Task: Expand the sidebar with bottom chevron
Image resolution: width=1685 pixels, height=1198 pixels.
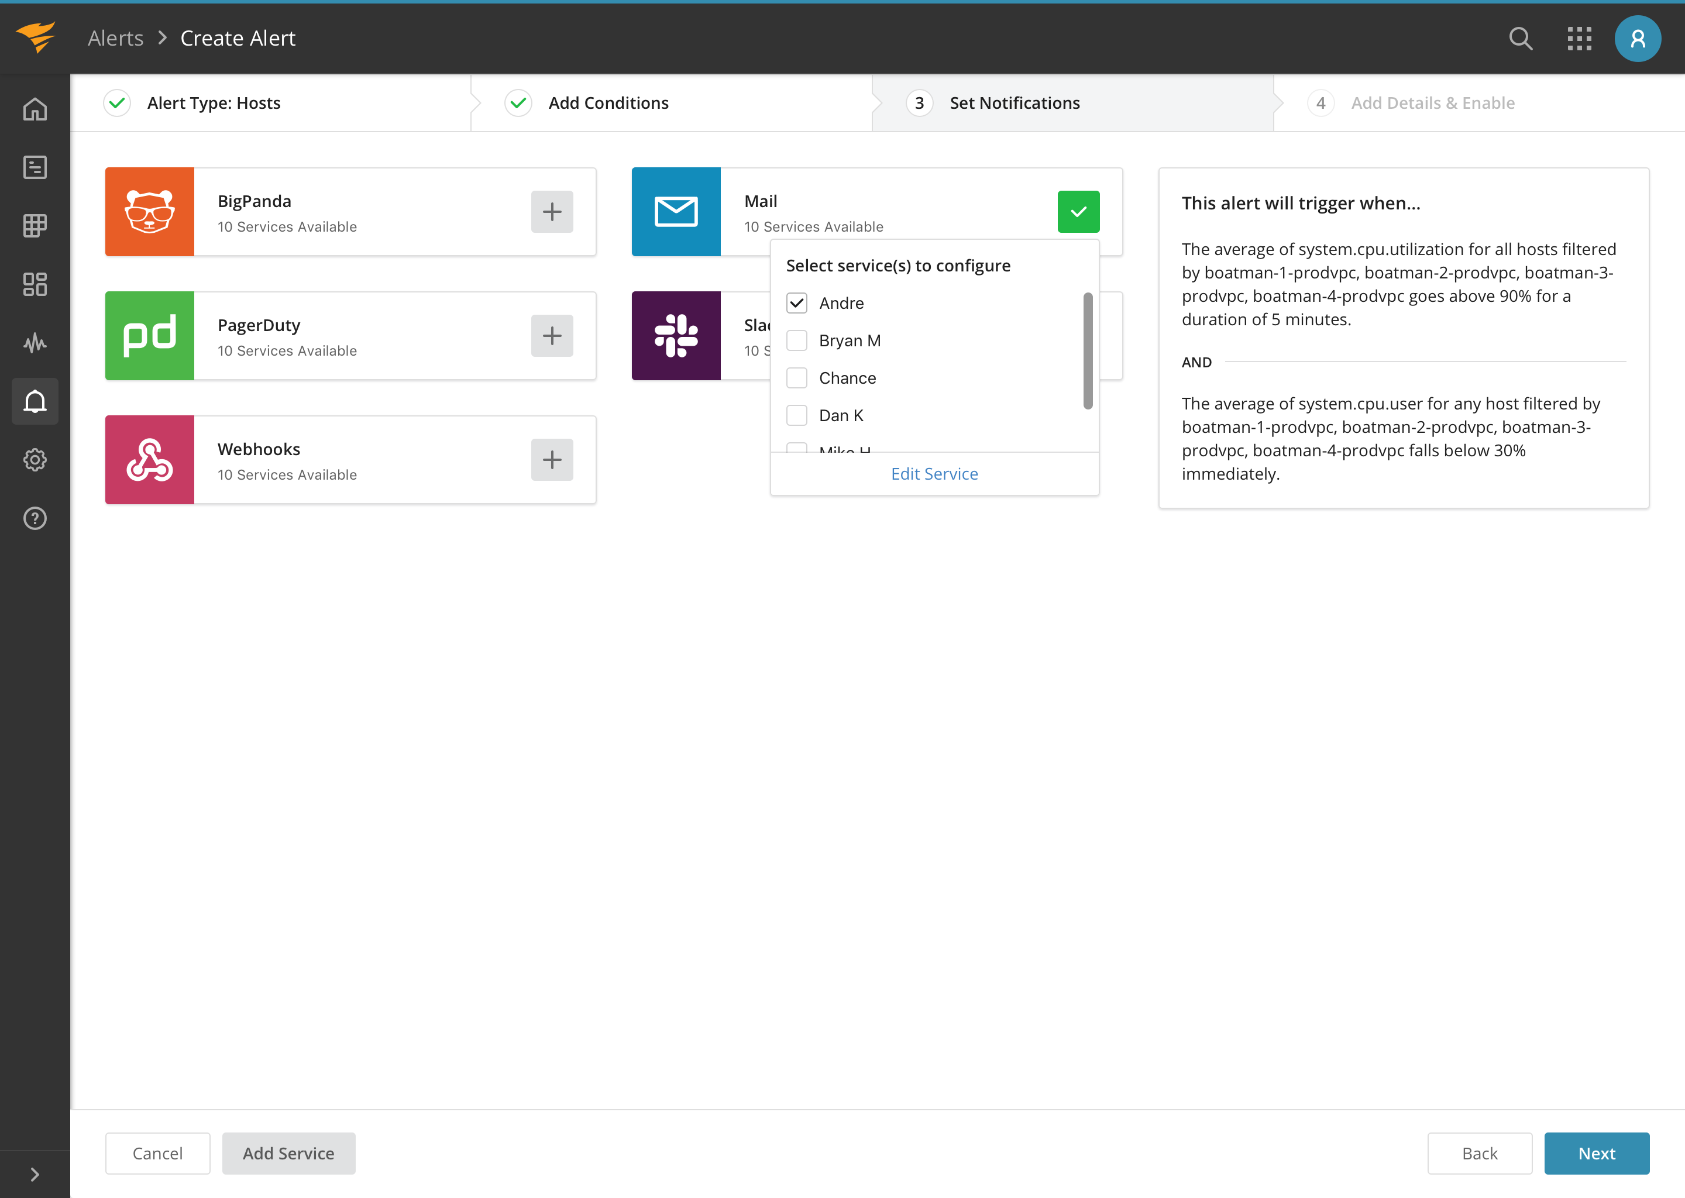Action: click(x=35, y=1173)
